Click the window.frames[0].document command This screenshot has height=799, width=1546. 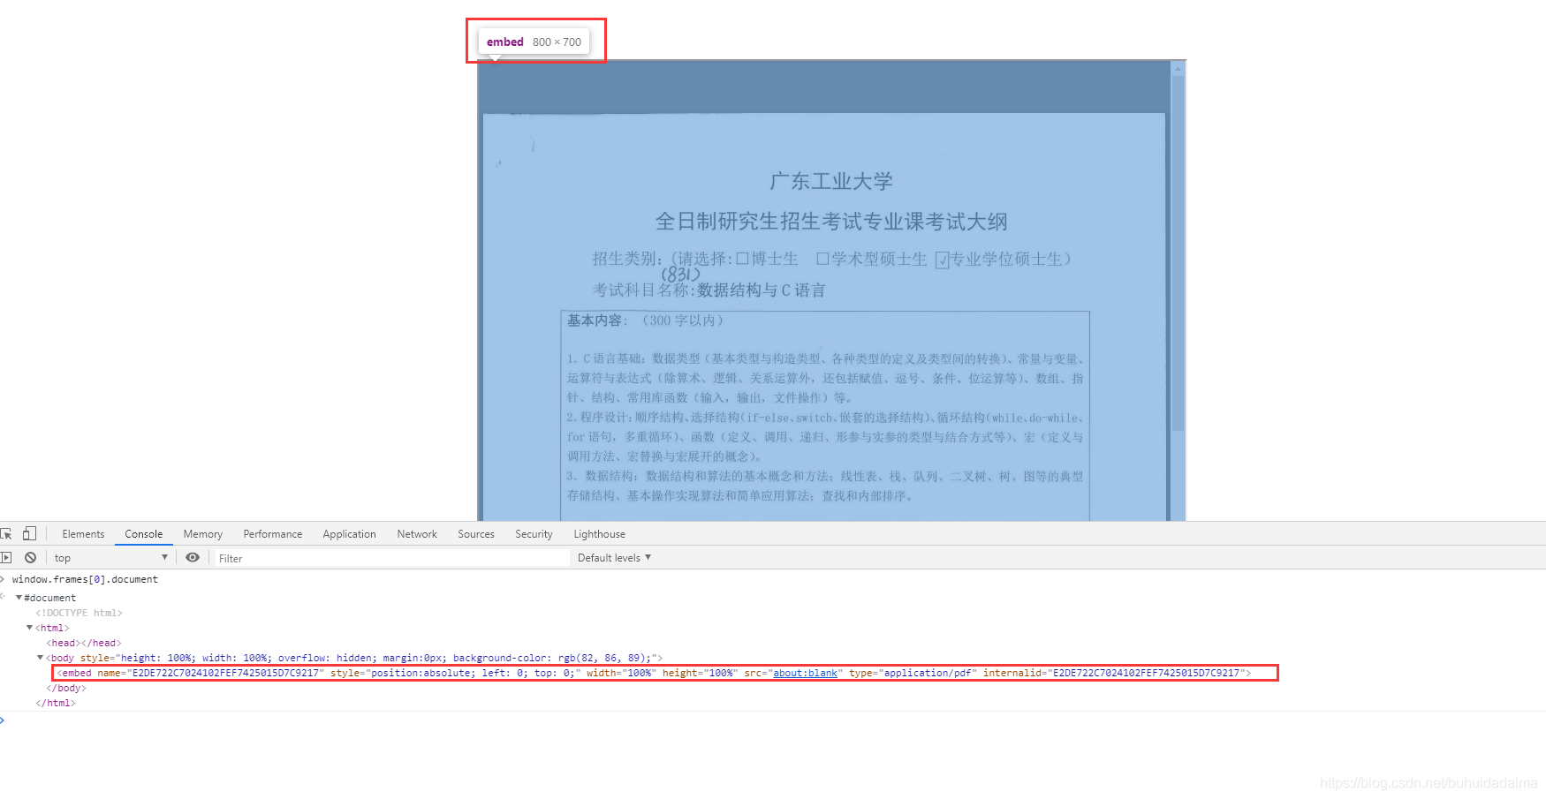point(85,579)
